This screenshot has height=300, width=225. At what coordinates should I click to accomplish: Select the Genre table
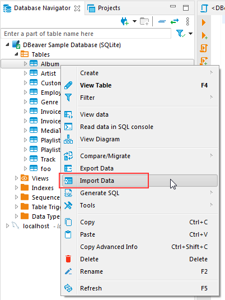pyautogui.click(x=49, y=102)
